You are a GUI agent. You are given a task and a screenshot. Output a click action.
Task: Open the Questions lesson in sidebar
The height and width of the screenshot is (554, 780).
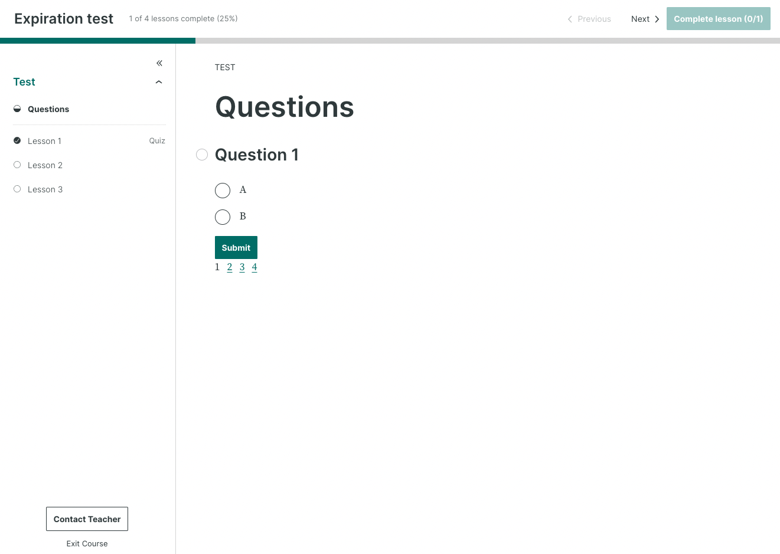[x=48, y=109]
